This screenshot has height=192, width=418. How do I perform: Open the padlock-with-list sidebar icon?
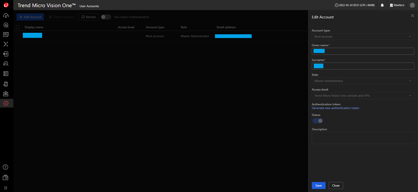coord(6,54)
